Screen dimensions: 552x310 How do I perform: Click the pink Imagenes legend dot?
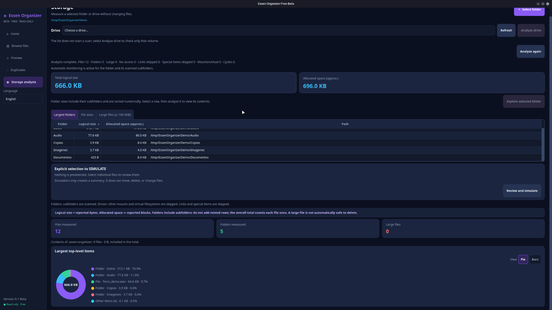pos(93,295)
